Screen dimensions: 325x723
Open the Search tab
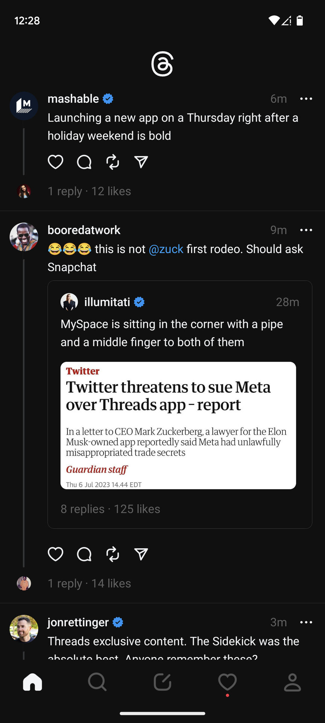(97, 682)
